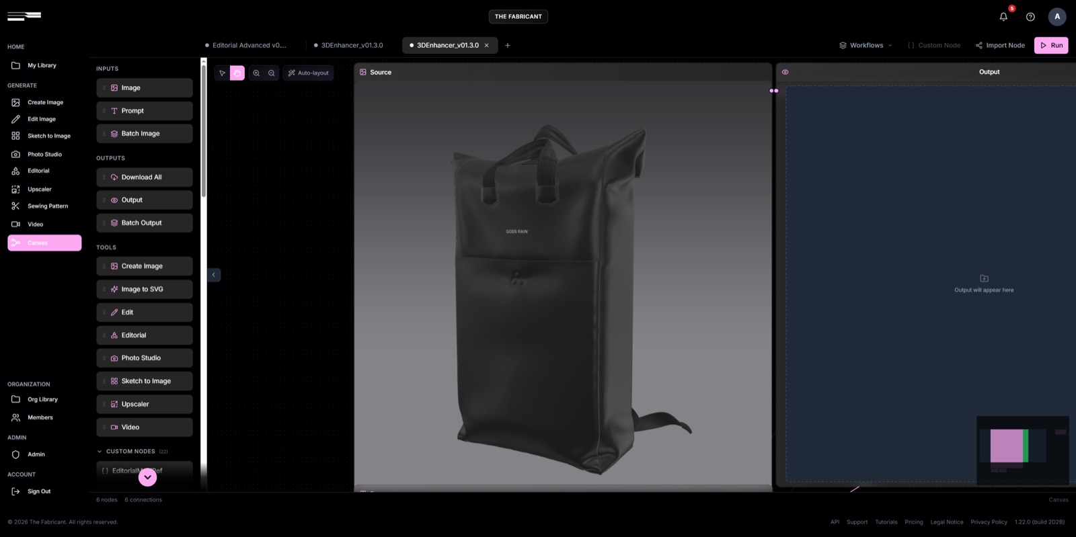Select Canvas in sidebar
Screen dimensions: 1076x537
point(44,243)
